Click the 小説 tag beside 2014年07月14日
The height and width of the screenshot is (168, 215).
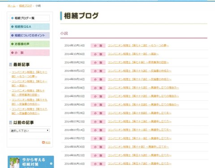coord(98,130)
